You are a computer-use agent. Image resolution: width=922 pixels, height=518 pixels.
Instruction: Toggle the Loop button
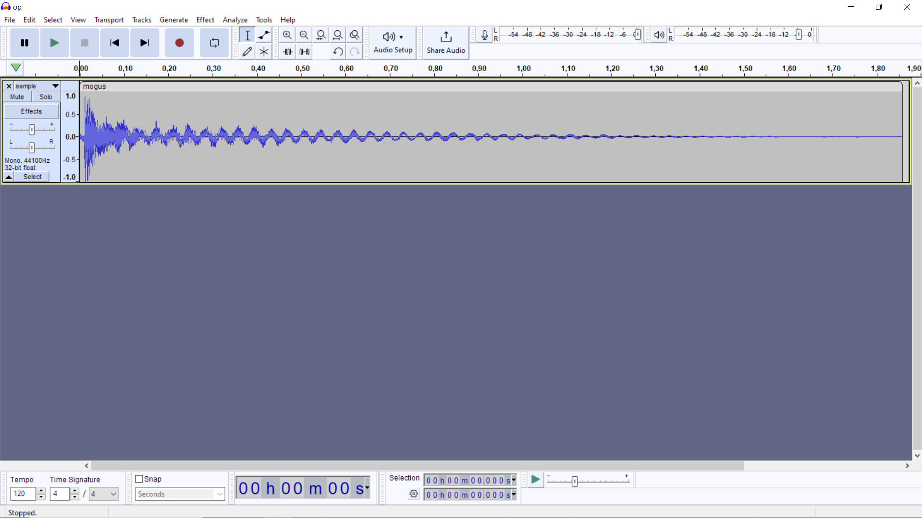coord(214,43)
